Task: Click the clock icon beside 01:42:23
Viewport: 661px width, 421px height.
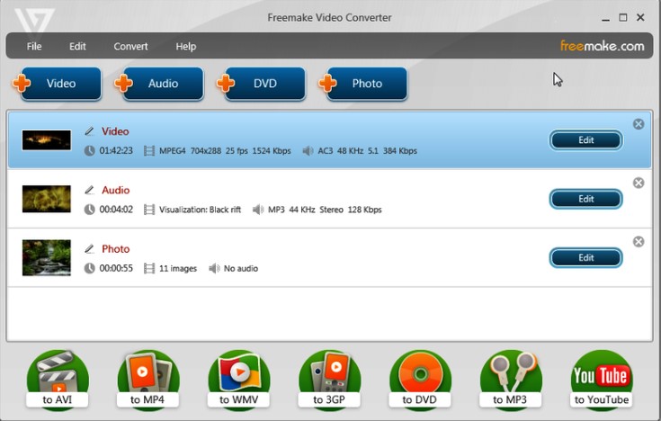Action: tap(89, 150)
